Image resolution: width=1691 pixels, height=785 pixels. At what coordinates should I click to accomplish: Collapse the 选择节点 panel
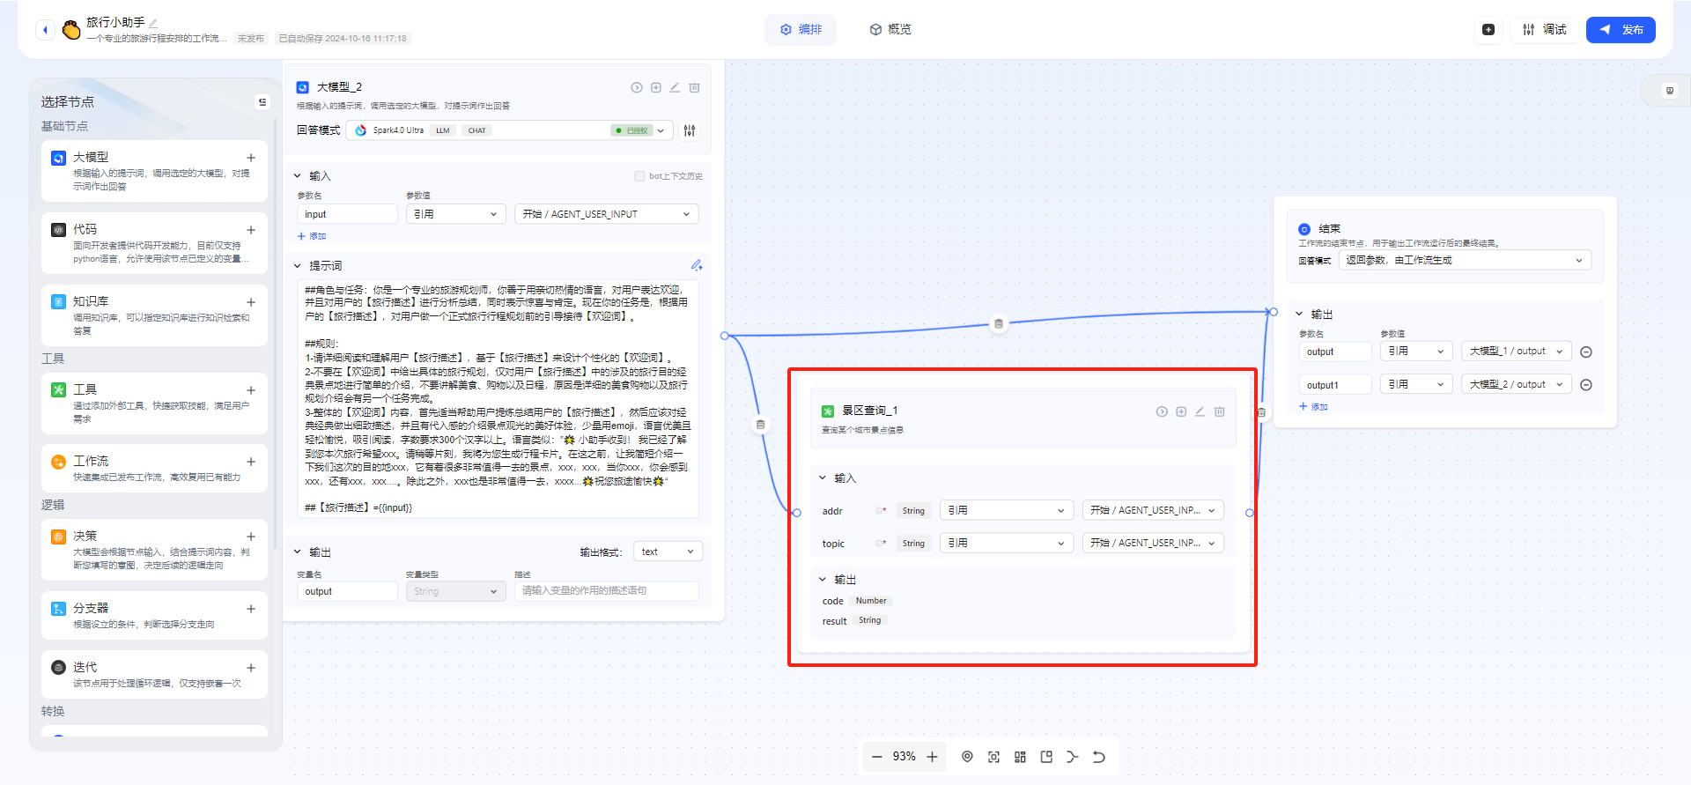[262, 102]
